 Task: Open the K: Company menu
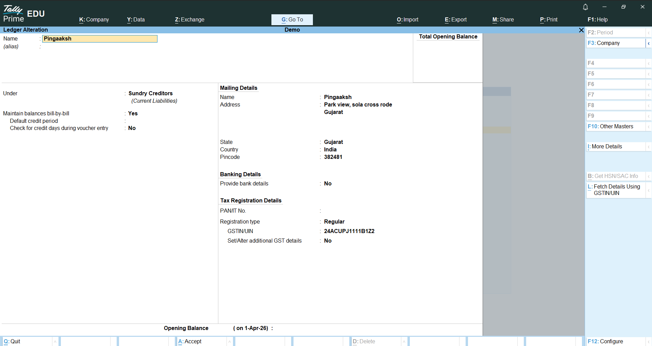click(94, 20)
